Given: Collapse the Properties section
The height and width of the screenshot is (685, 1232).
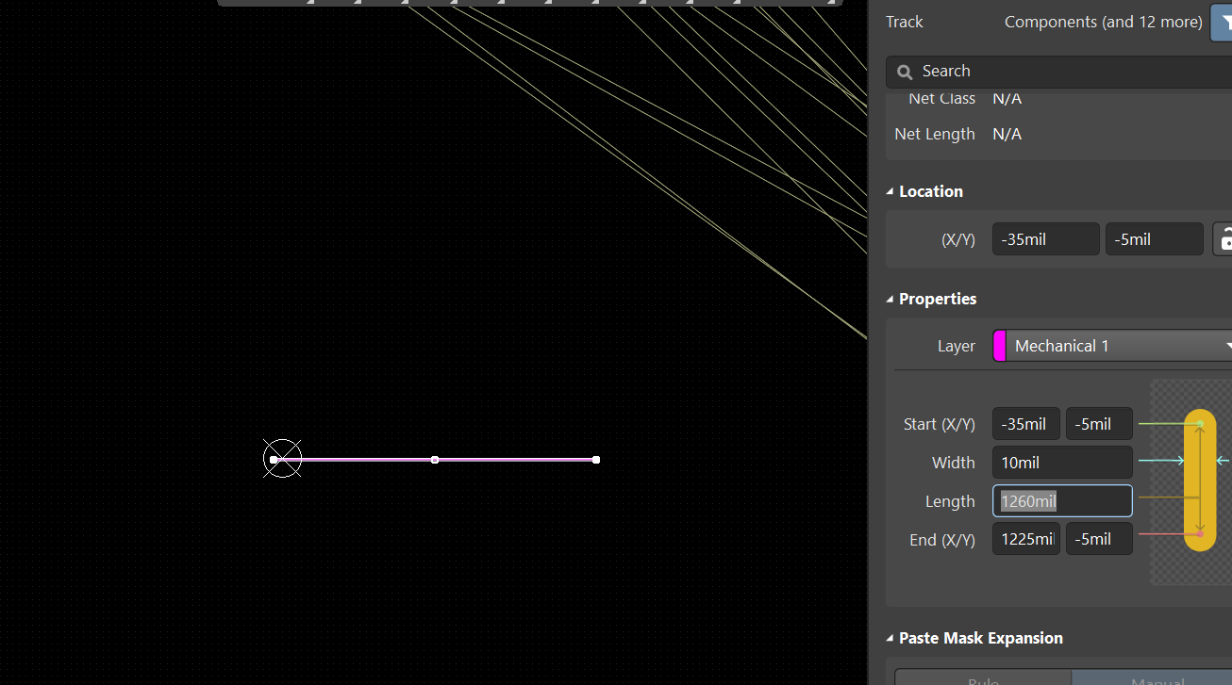Looking at the screenshot, I should click(890, 299).
